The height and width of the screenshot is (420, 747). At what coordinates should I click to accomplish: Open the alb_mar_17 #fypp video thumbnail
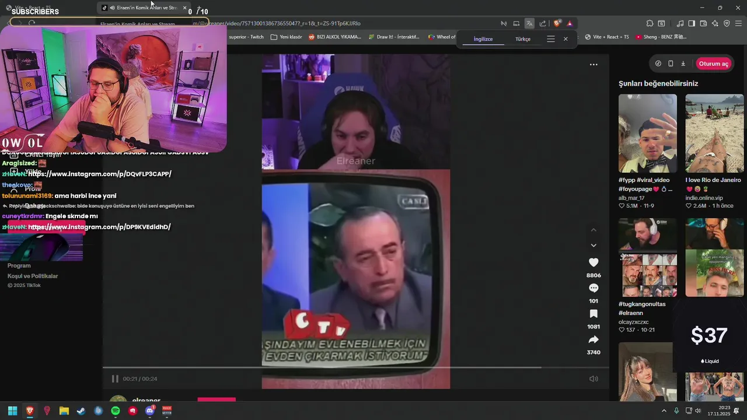647,133
